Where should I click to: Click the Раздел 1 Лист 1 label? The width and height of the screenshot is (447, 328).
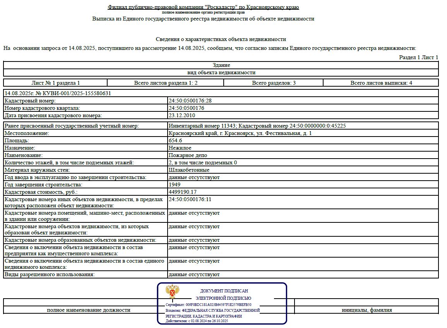coord(418,57)
